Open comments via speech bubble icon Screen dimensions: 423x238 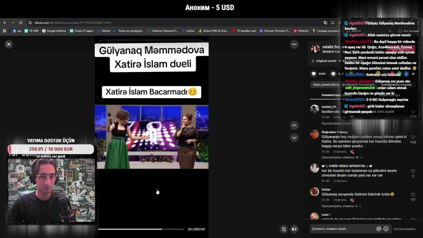tap(333, 74)
